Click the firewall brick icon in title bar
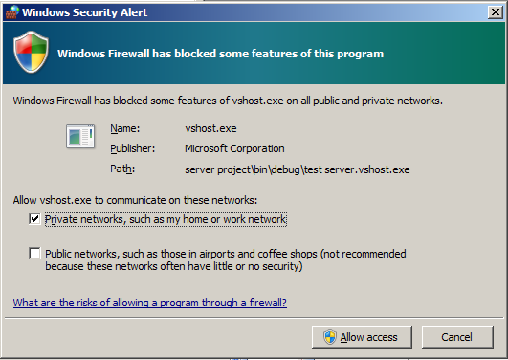 [12, 12]
